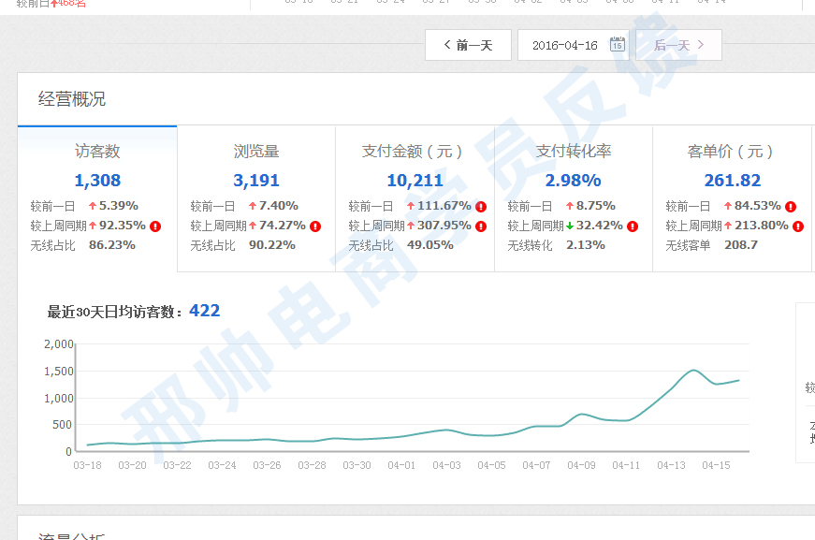Click warning icon next to 32.42% conversion drop
This screenshot has width=815, height=540.
pos(633,226)
